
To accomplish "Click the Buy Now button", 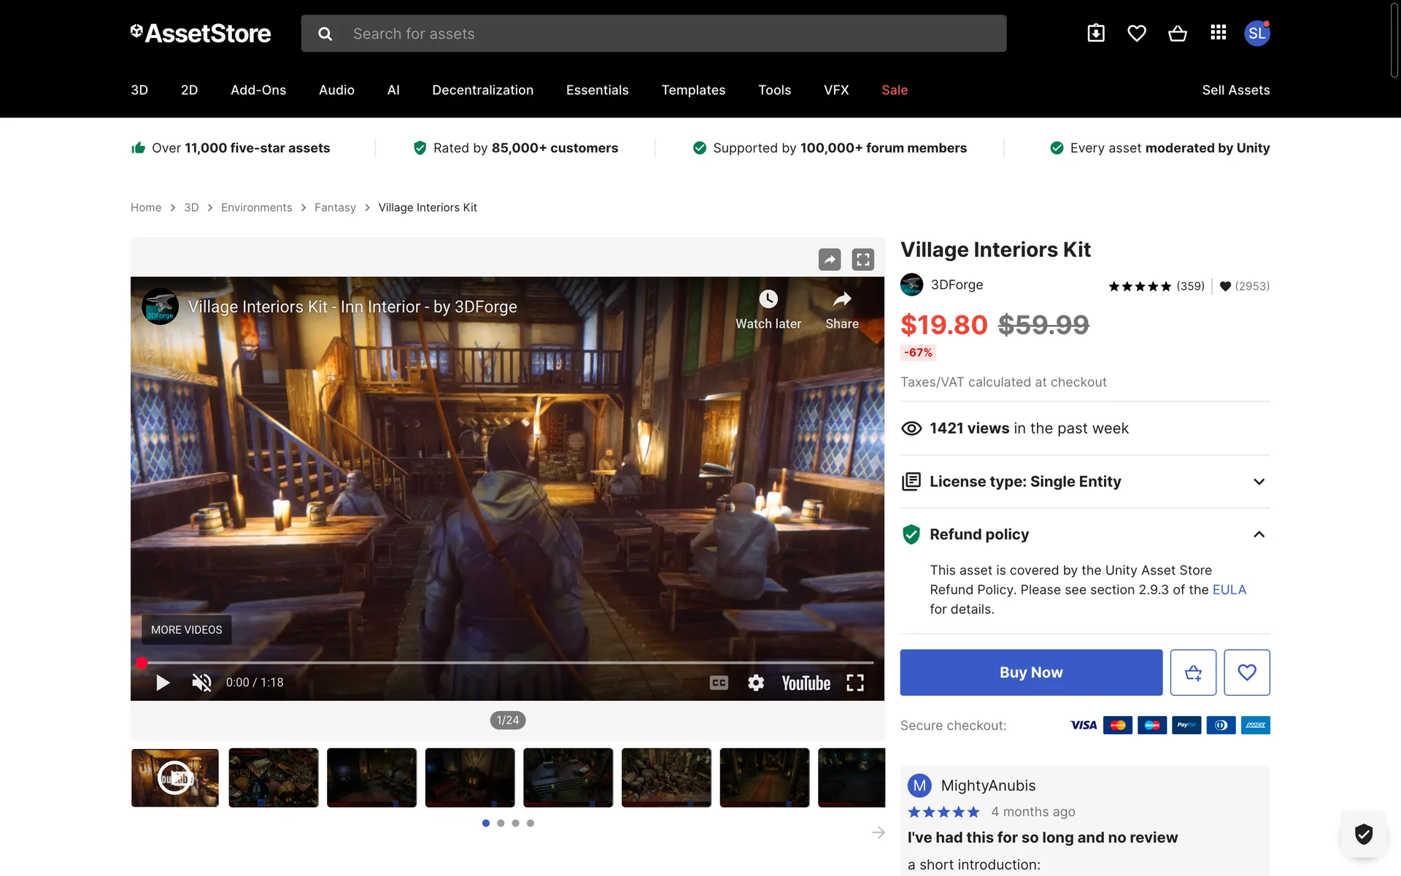I will pos(1031,672).
